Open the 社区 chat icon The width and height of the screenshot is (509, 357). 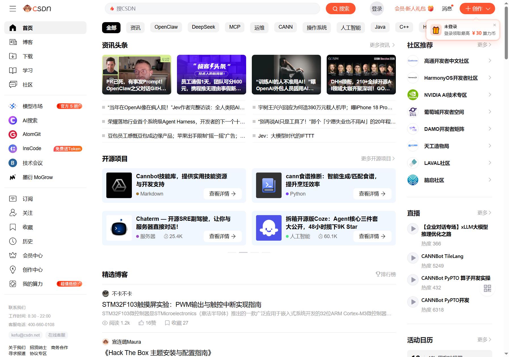tap(13, 85)
